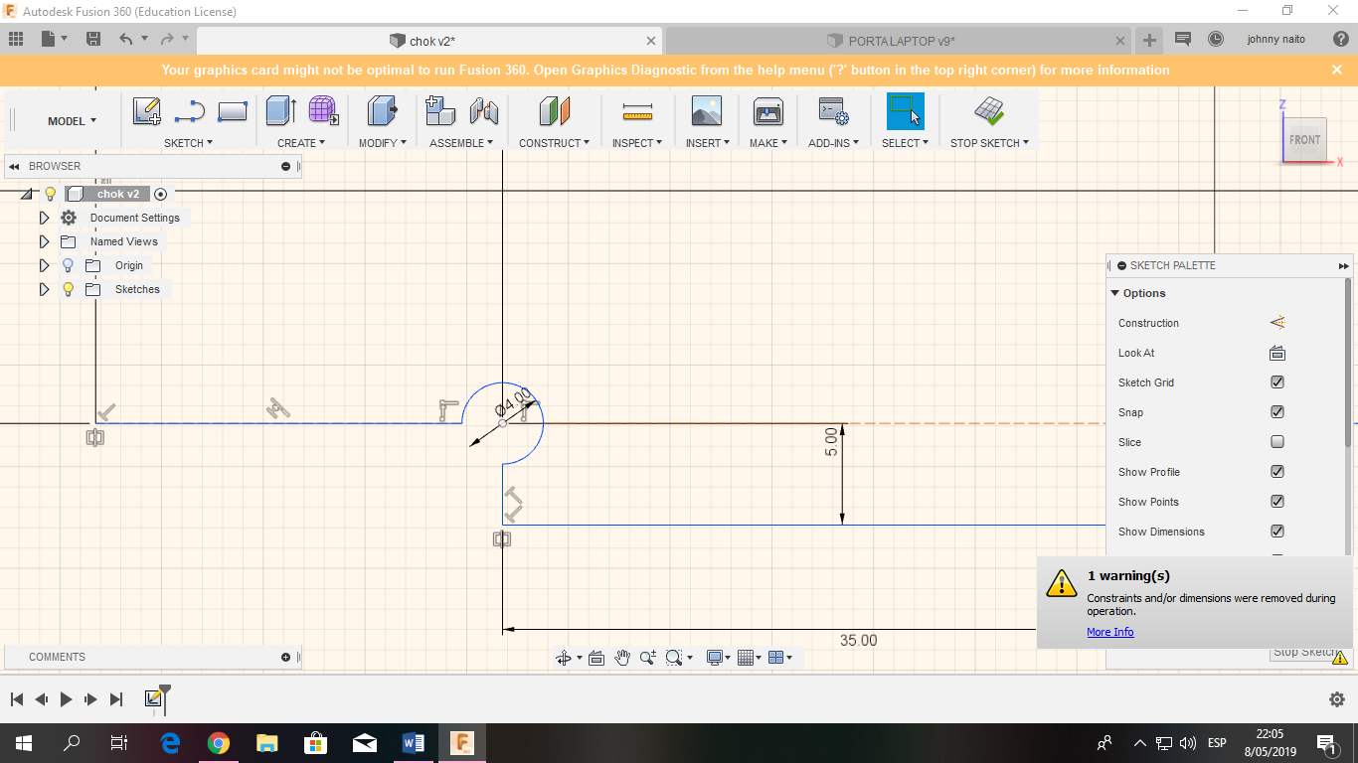
Task: Open the SKETCH menu dropdown
Action: pos(189,143)
